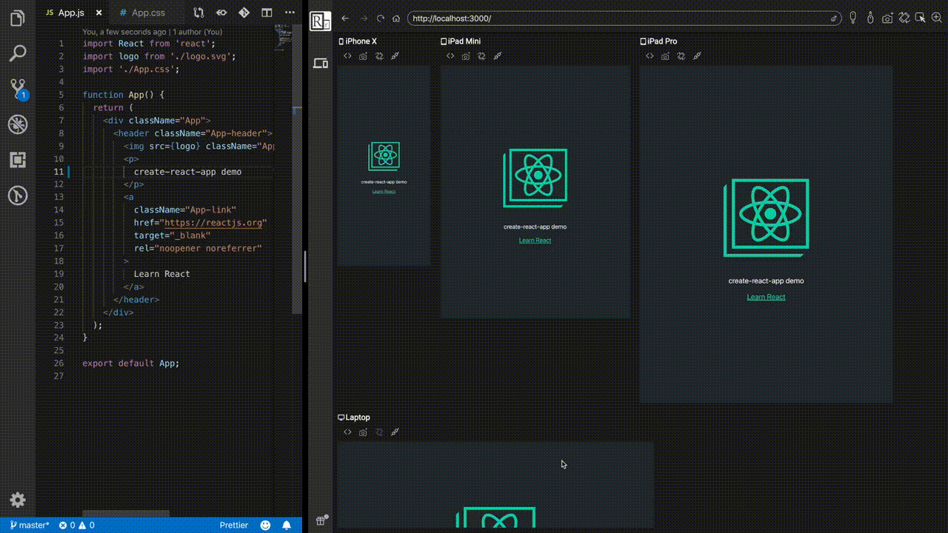Go to the homepage using home icon
The height and width of the screenshot is (533, 948).
tap(397, 19)
